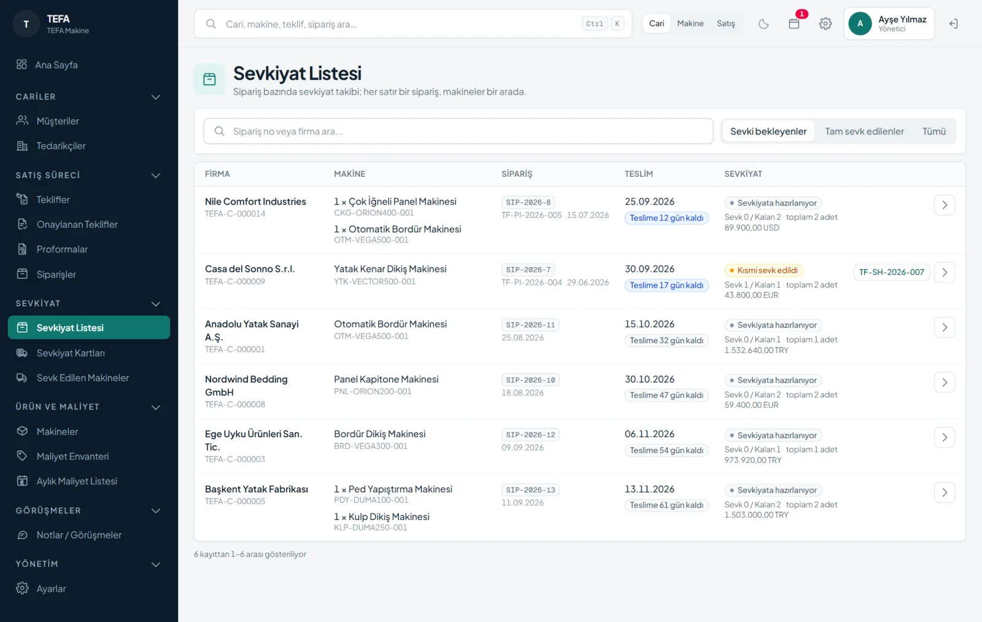The image size is (982, 622).
Task: Collapse the ÜRÜN VE MALİYET section
Action: click(156, 407)
